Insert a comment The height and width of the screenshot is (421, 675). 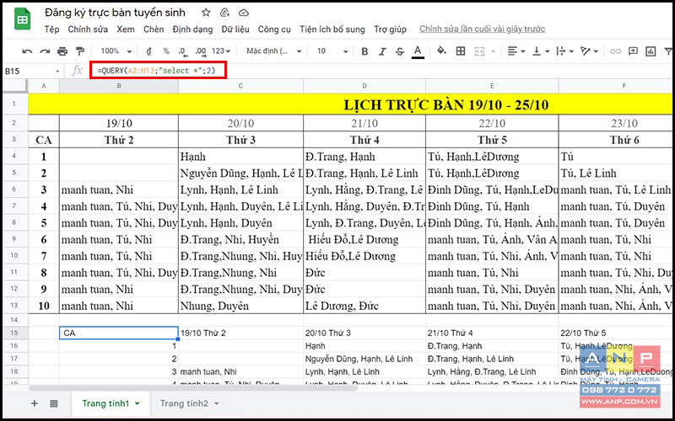[633, 51]
